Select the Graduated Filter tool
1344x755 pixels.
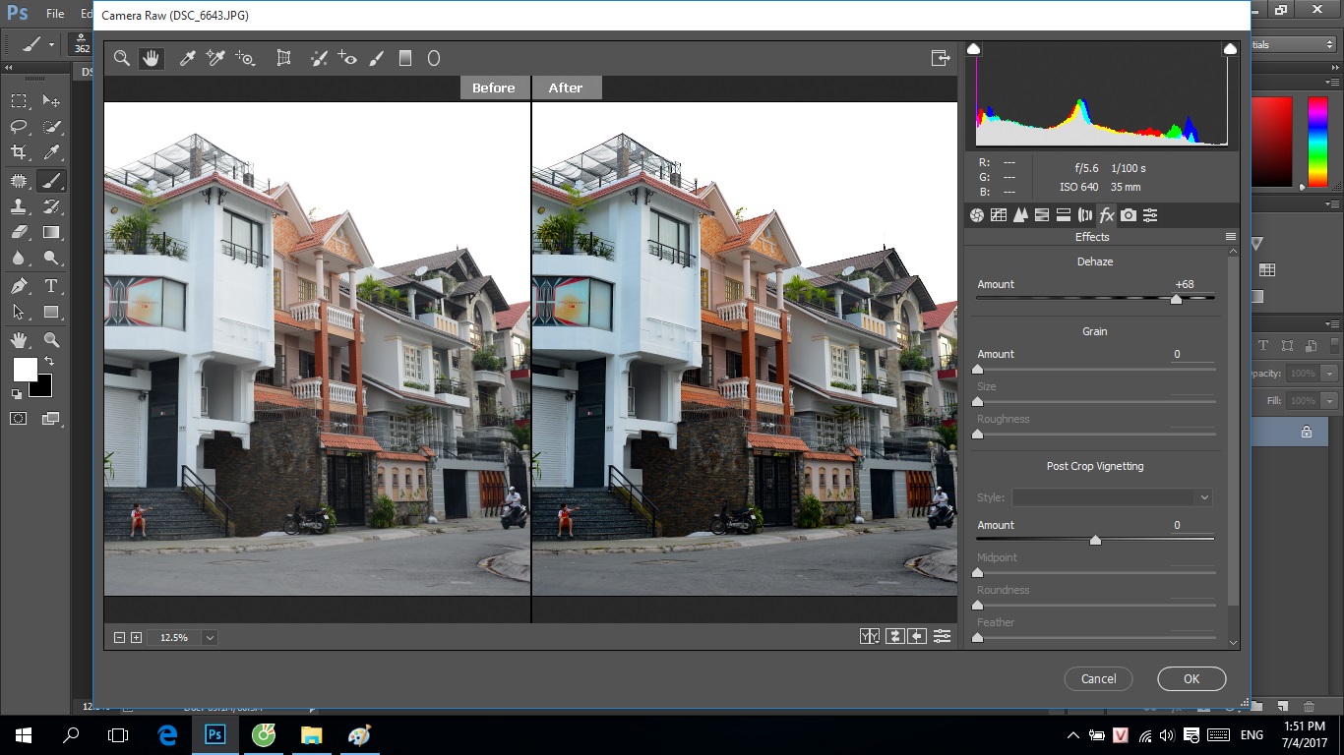click(404, 58)
